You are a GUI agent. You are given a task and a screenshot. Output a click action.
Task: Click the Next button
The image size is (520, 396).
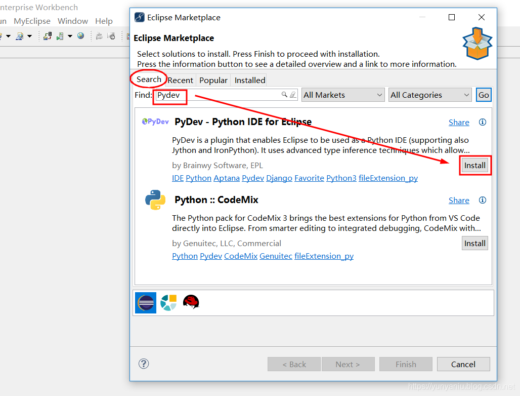click(348, 364)
